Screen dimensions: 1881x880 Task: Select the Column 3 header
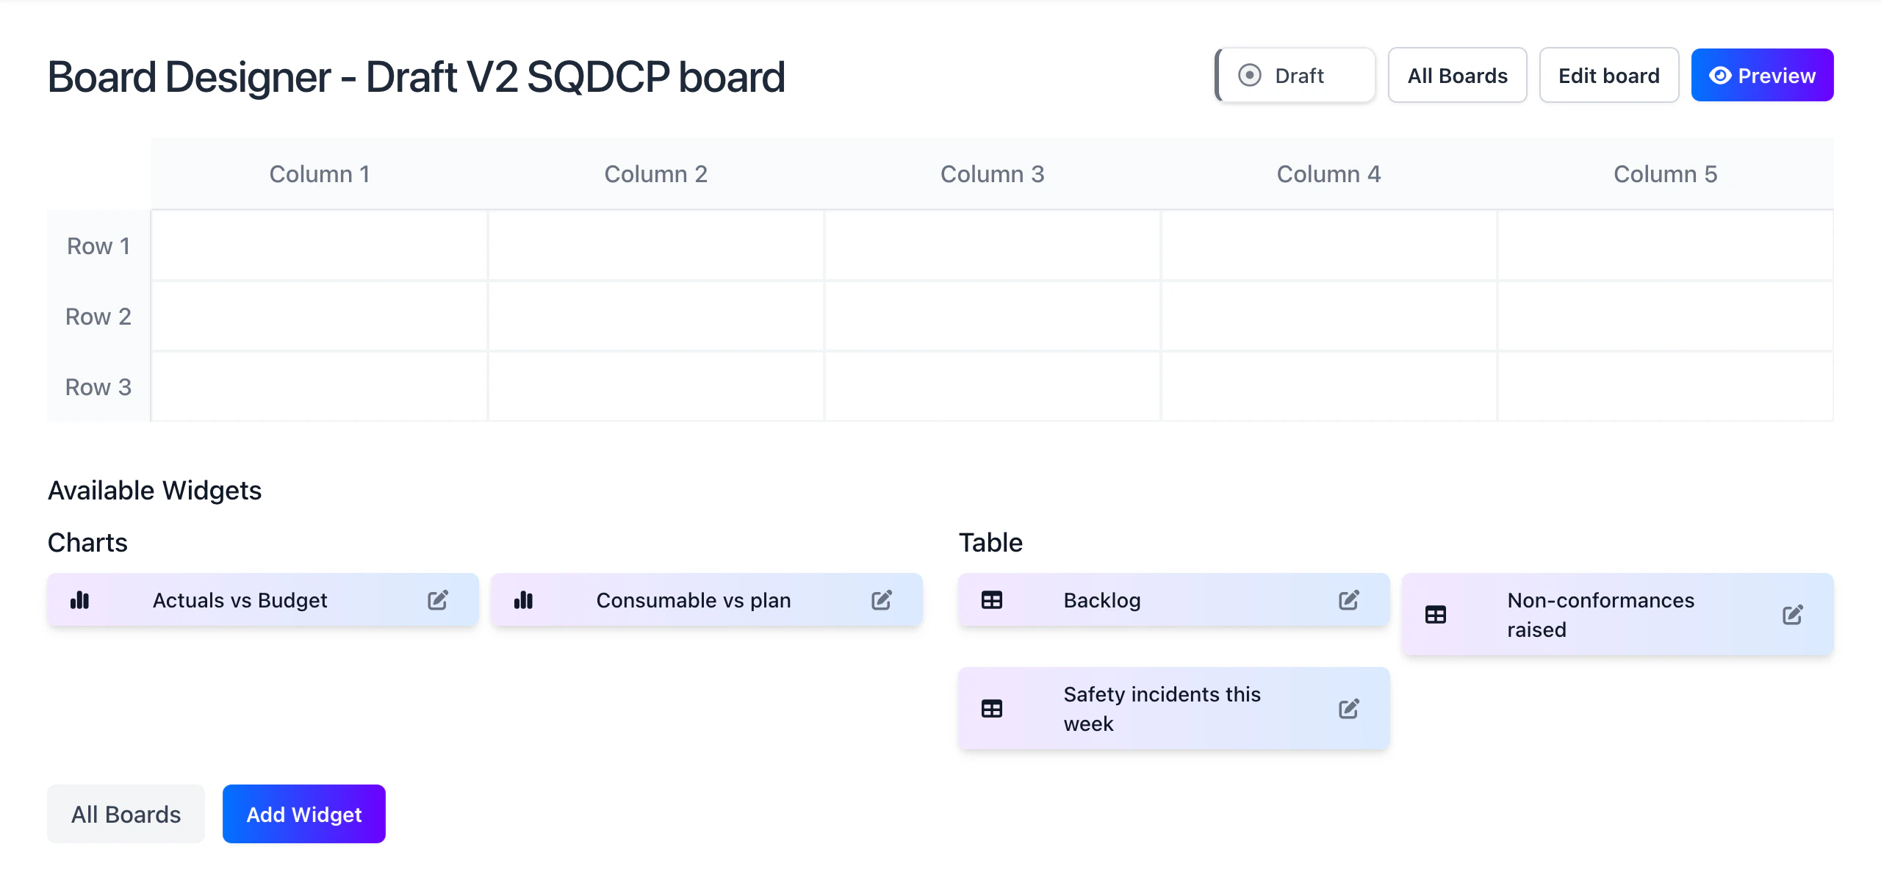[993, 173]
